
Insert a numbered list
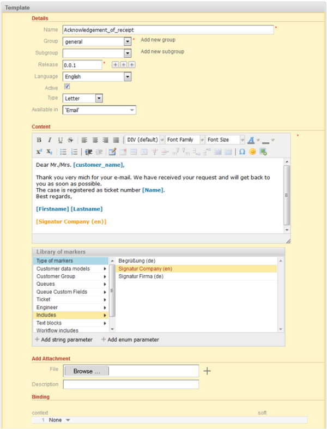tap(74, 152)
